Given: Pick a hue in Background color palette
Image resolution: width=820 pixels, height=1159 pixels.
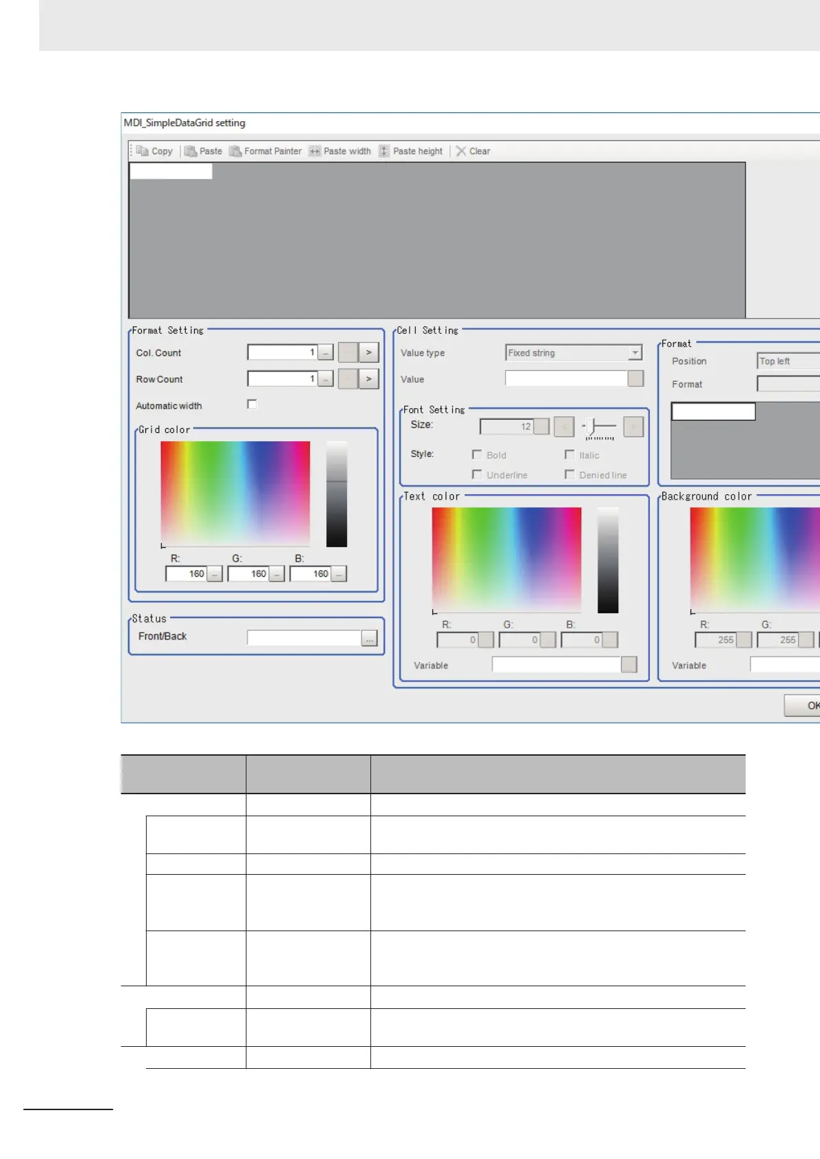Looking at the screenshot, I should (x=755, y=560).
